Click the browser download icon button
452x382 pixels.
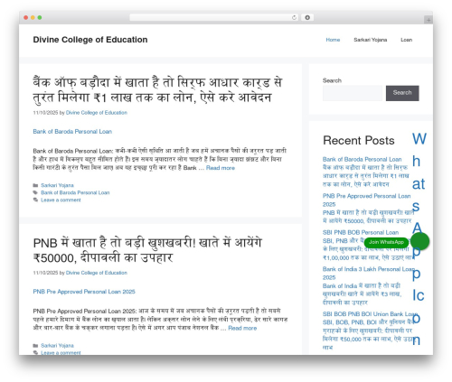(x=307, y=18)
